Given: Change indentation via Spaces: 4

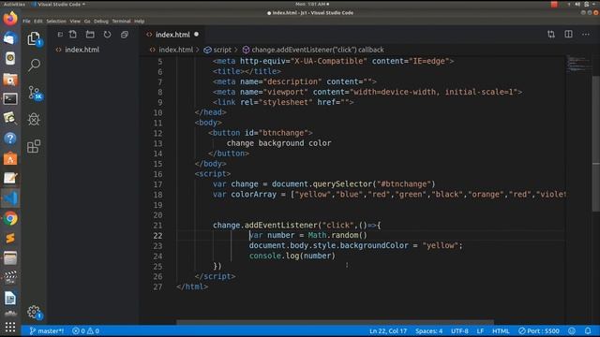Looking at the screenshot, I should (x=429, y=330).
